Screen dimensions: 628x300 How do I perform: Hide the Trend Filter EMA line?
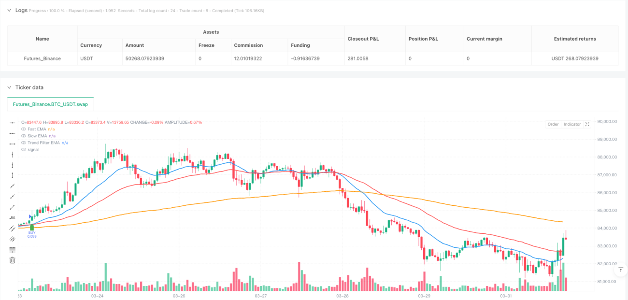point(24,143)
